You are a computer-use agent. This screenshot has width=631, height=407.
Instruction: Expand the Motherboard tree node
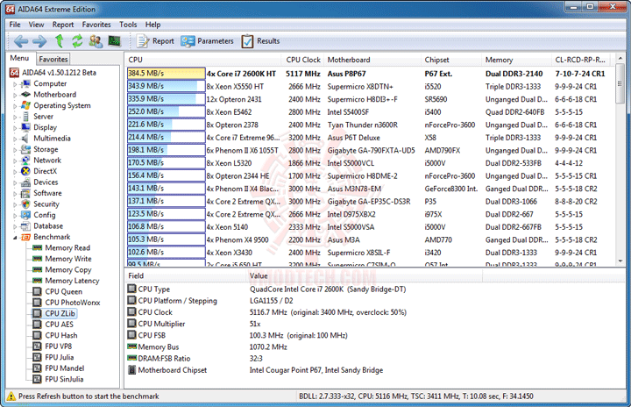pos(15,95)
